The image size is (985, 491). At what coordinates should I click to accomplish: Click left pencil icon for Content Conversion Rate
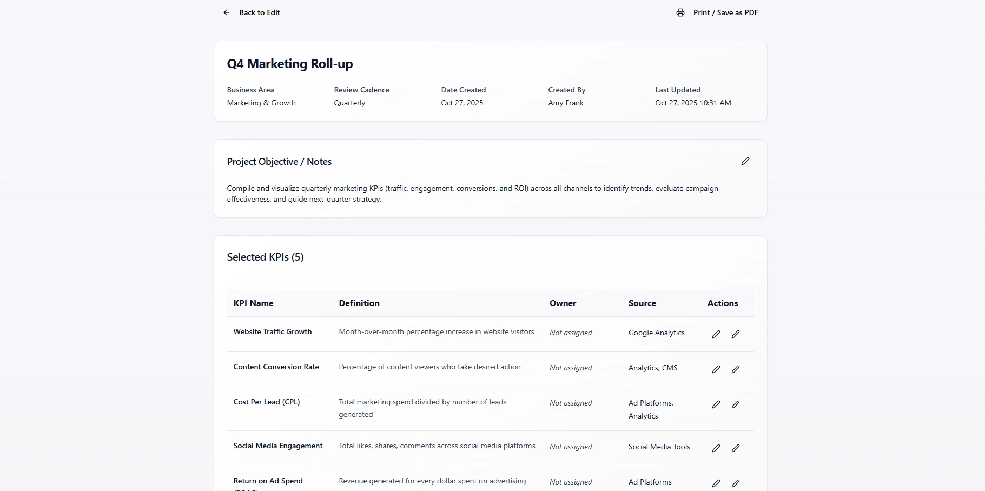[716, 369]
